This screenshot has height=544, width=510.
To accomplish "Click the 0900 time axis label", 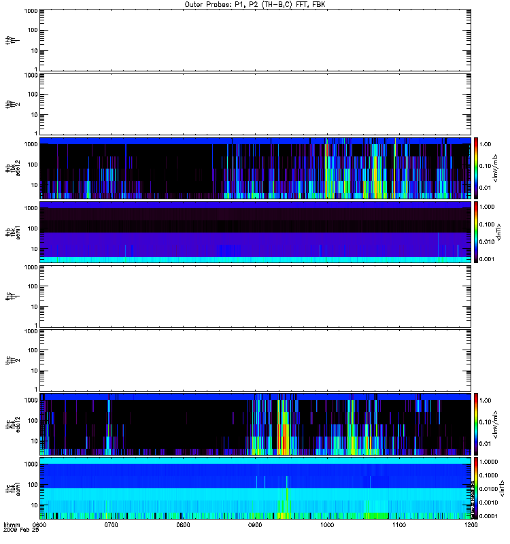I will [x=255, y=525].
